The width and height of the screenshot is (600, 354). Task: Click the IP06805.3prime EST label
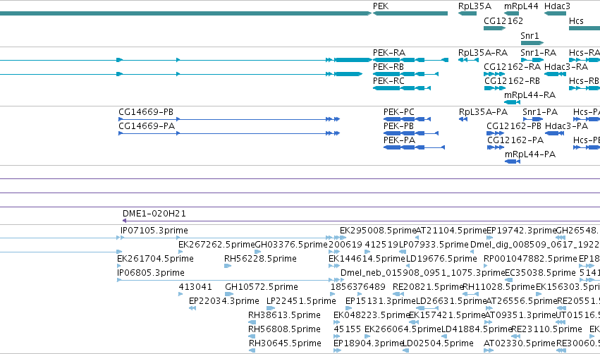151,273
